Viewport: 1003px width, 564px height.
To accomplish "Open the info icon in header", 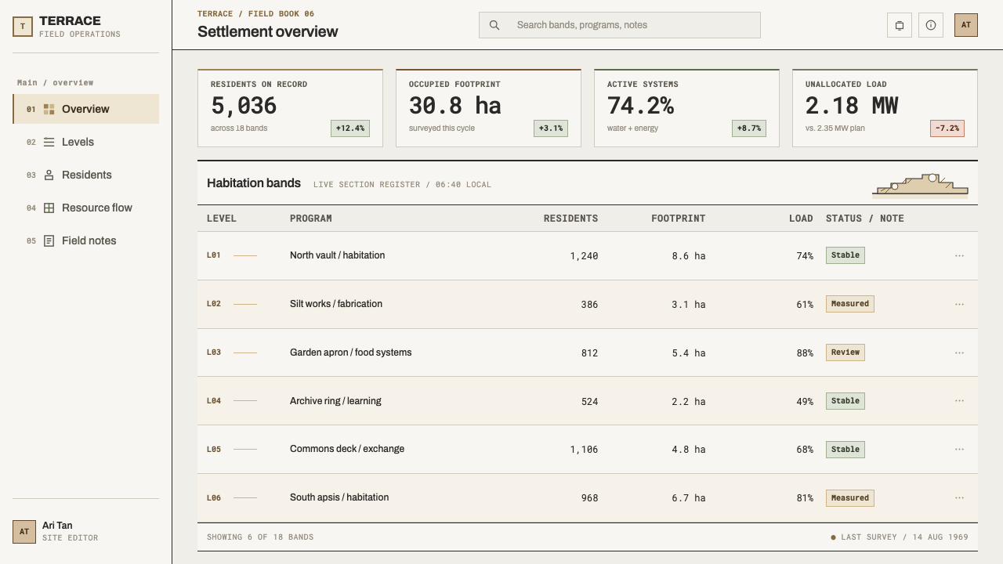I will [931, 25].
